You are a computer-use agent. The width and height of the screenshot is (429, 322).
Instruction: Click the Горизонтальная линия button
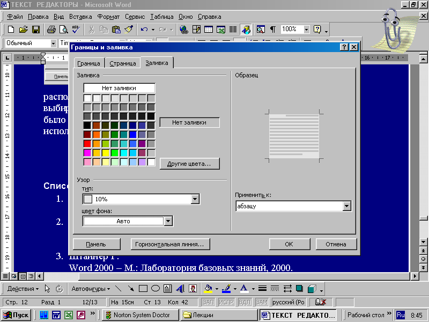pyautogui.click(x=169, y=244)
